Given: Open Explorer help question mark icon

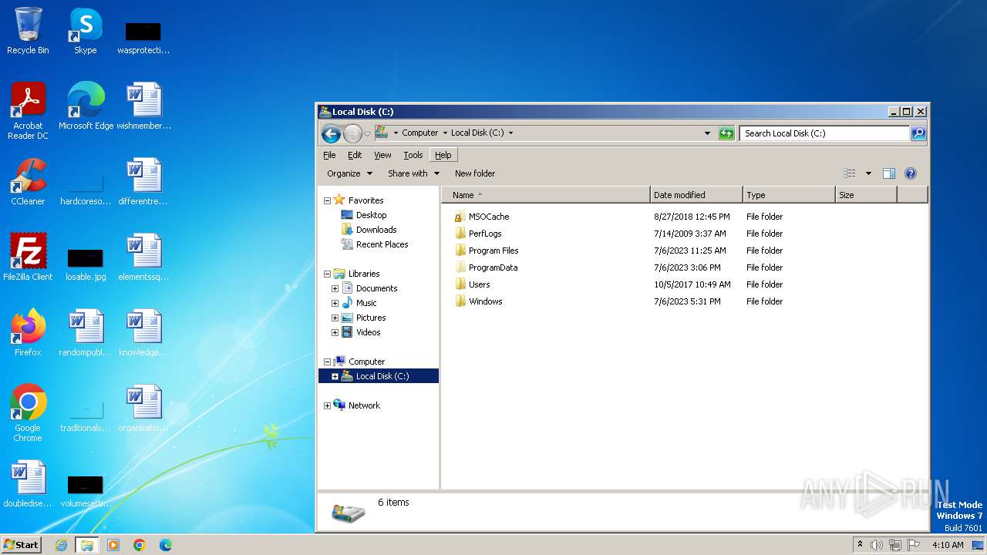Looking at the screenshot, I should pos(910,173).
